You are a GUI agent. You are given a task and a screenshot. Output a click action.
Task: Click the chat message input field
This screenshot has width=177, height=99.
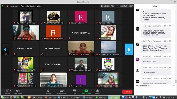point(155,91)
